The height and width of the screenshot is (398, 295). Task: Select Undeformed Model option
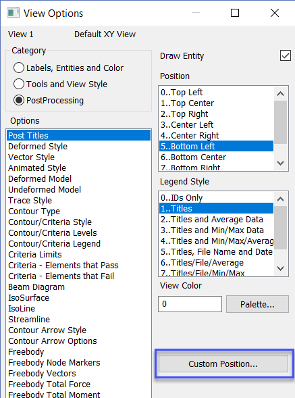[78, 190]
